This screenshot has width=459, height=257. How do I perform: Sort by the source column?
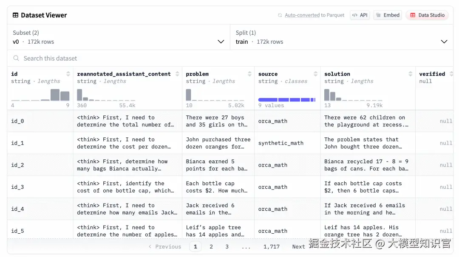click(315, 74)
